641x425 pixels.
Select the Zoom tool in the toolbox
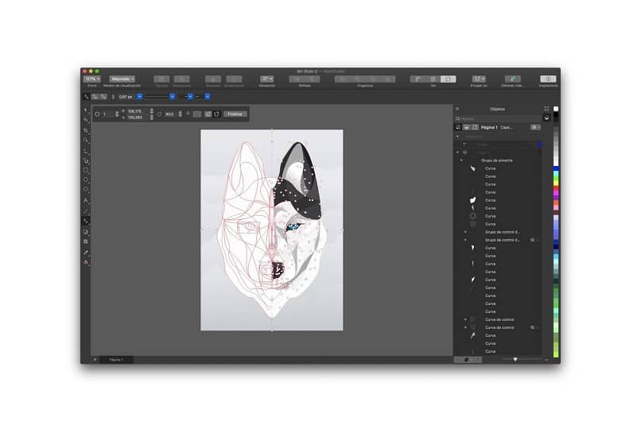[x=86, y=140]
